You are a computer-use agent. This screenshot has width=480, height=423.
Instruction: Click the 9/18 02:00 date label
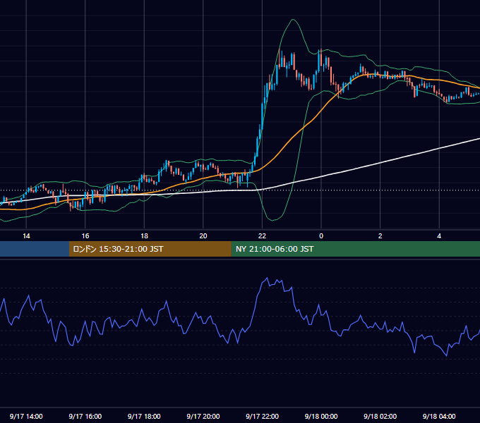tap(380, 416)
